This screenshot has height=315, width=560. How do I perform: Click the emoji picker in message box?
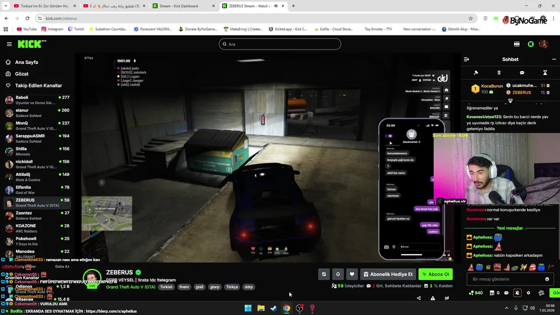coord(547,279)
